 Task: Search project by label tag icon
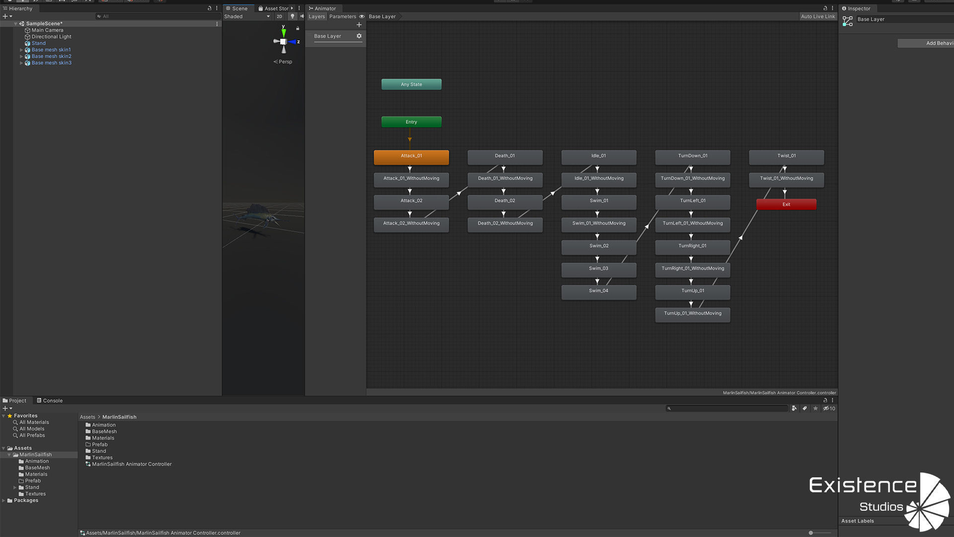pos(805,408)
